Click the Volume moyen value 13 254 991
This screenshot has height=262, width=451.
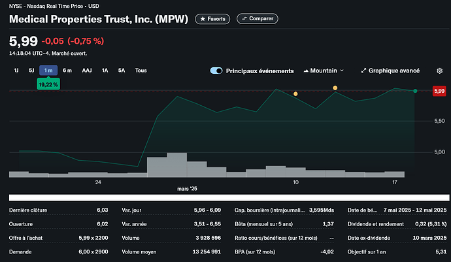point(207,252)
